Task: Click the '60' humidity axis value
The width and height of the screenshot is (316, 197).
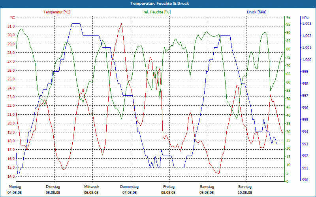Action: 288,82
